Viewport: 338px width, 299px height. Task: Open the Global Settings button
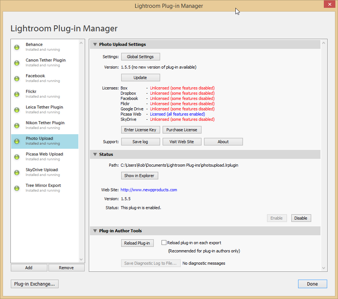coord(140,57)
